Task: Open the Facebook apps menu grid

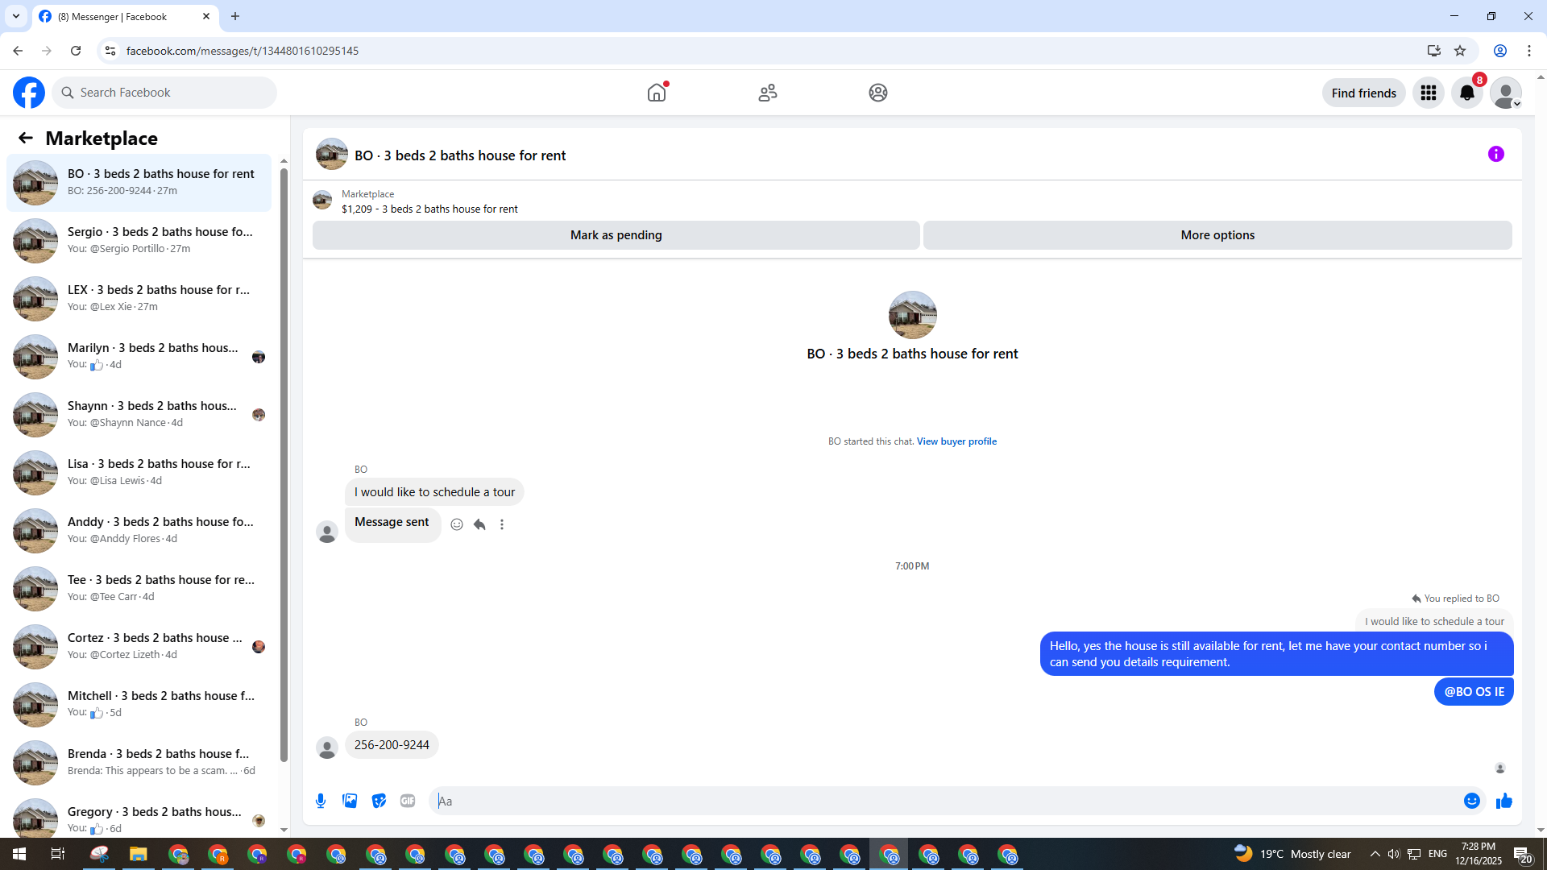Action: (1429, 93)
